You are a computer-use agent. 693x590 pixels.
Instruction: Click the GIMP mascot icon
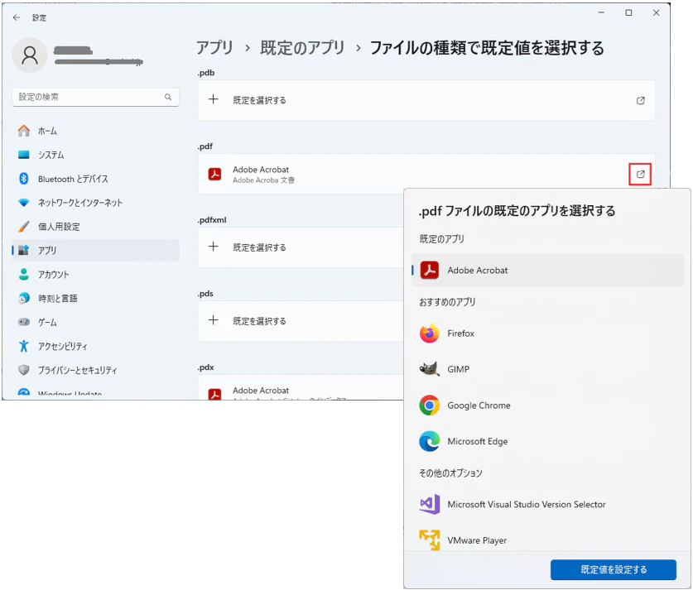click(x=429, y=369)
